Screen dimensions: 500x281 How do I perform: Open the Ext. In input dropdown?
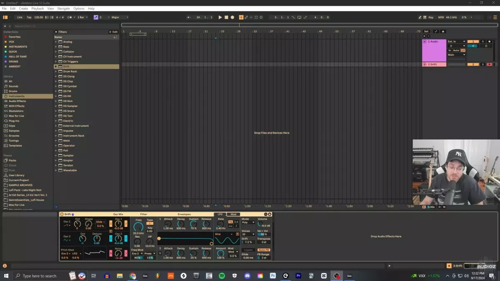(456, 42)
